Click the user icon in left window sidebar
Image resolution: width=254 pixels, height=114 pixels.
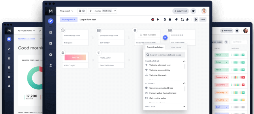click(x=9, y=86)
